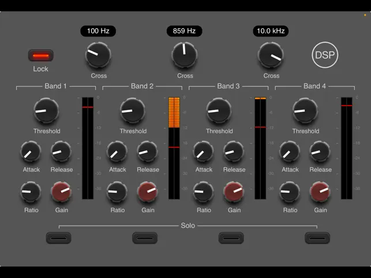Toggle solo for Band 4
The width and height of the screenshot is (371, 278).
coord(317,238)
